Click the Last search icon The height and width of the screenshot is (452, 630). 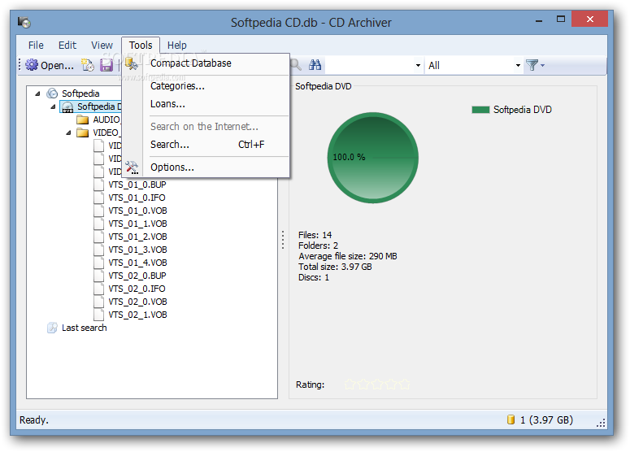[52, 328]
